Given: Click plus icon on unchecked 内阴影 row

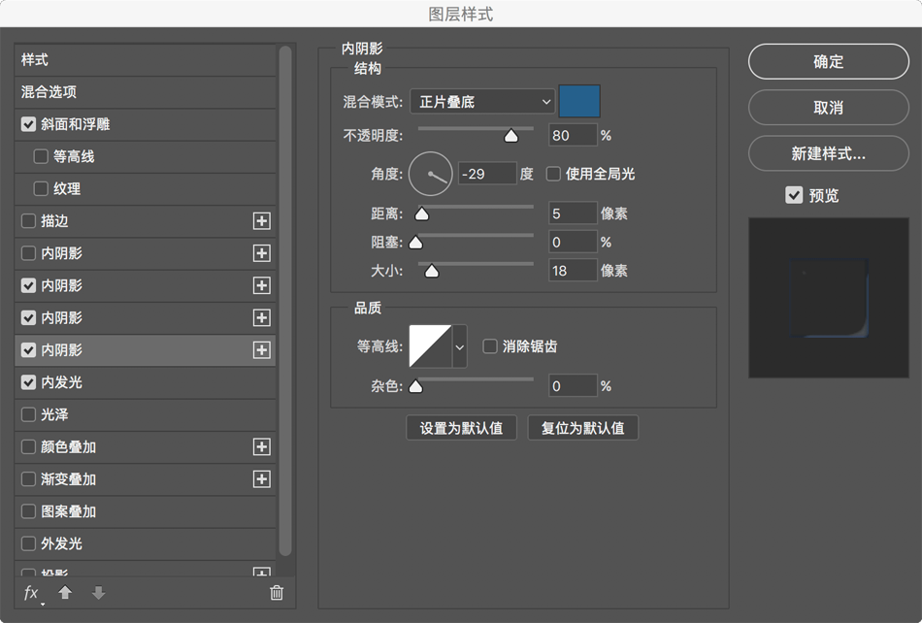Looking at the screenshot, I should point(262,253).
